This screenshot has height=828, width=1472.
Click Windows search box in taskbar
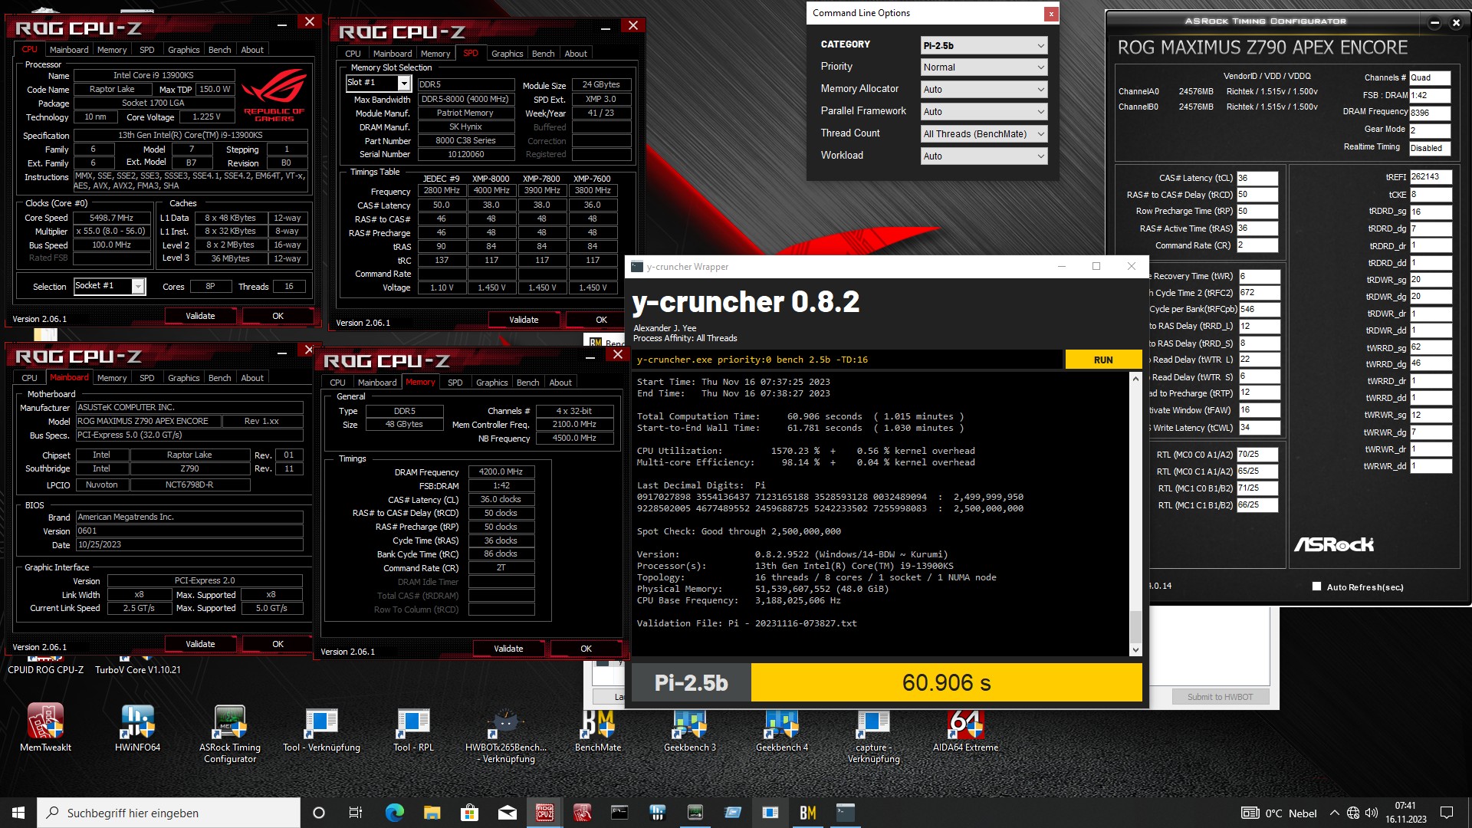click(x=169, y=813)
